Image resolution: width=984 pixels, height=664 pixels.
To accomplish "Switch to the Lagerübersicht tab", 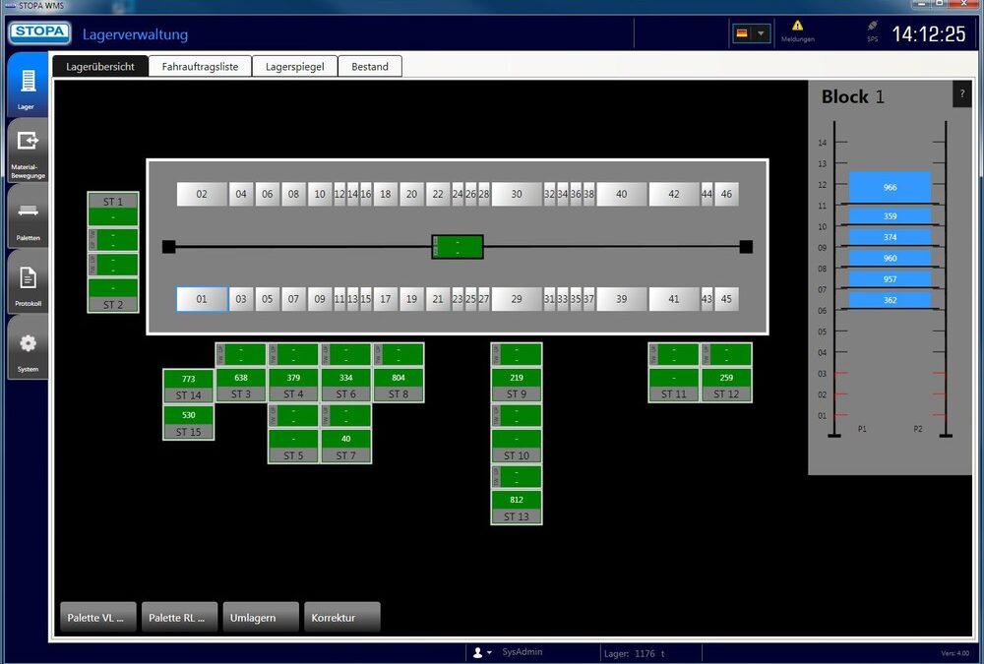I will (100, 67).
